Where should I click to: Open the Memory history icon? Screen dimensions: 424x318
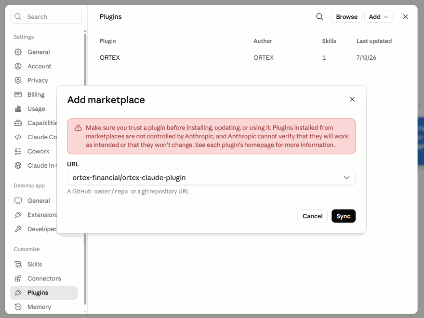point(18,306)
